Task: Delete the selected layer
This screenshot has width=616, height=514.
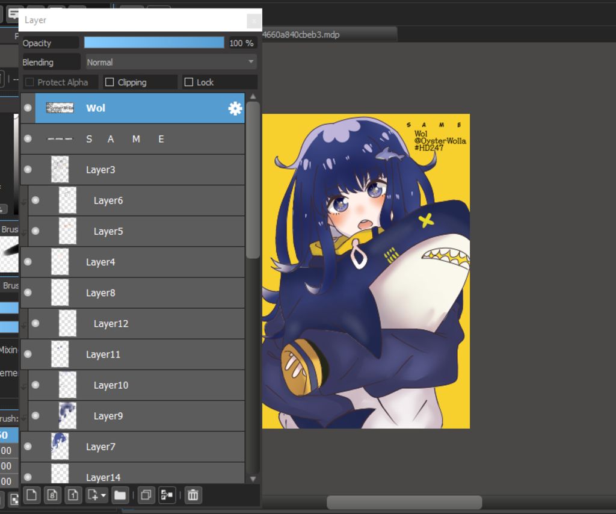Action: pyautogui.click(x=193, y=495)
